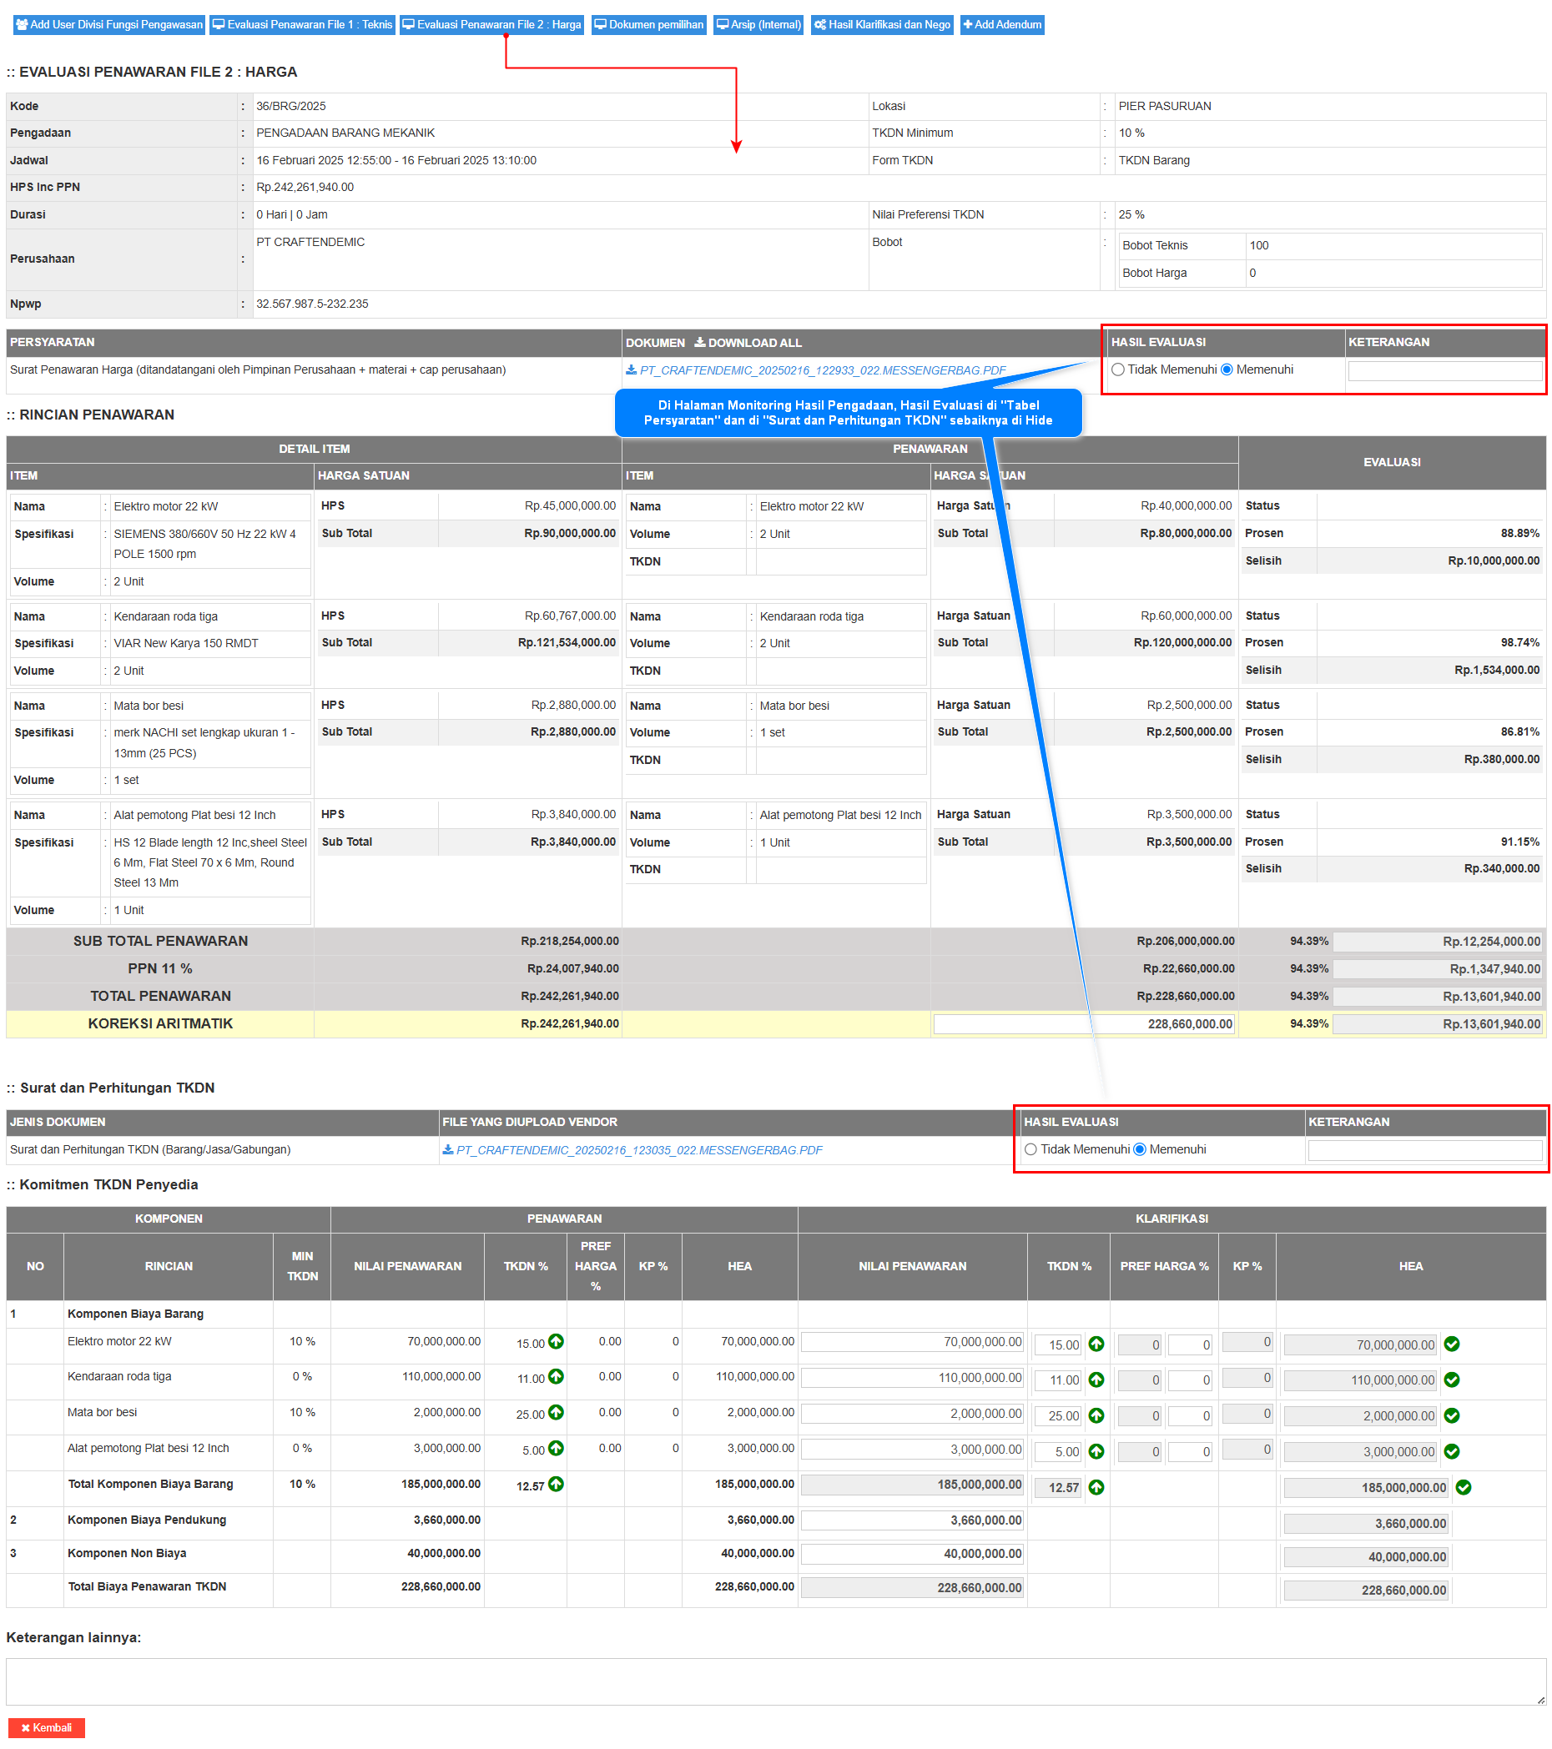The image size is (1552, 1749).
Task: Click the red Kembali button
Action: pos(46,1728)
